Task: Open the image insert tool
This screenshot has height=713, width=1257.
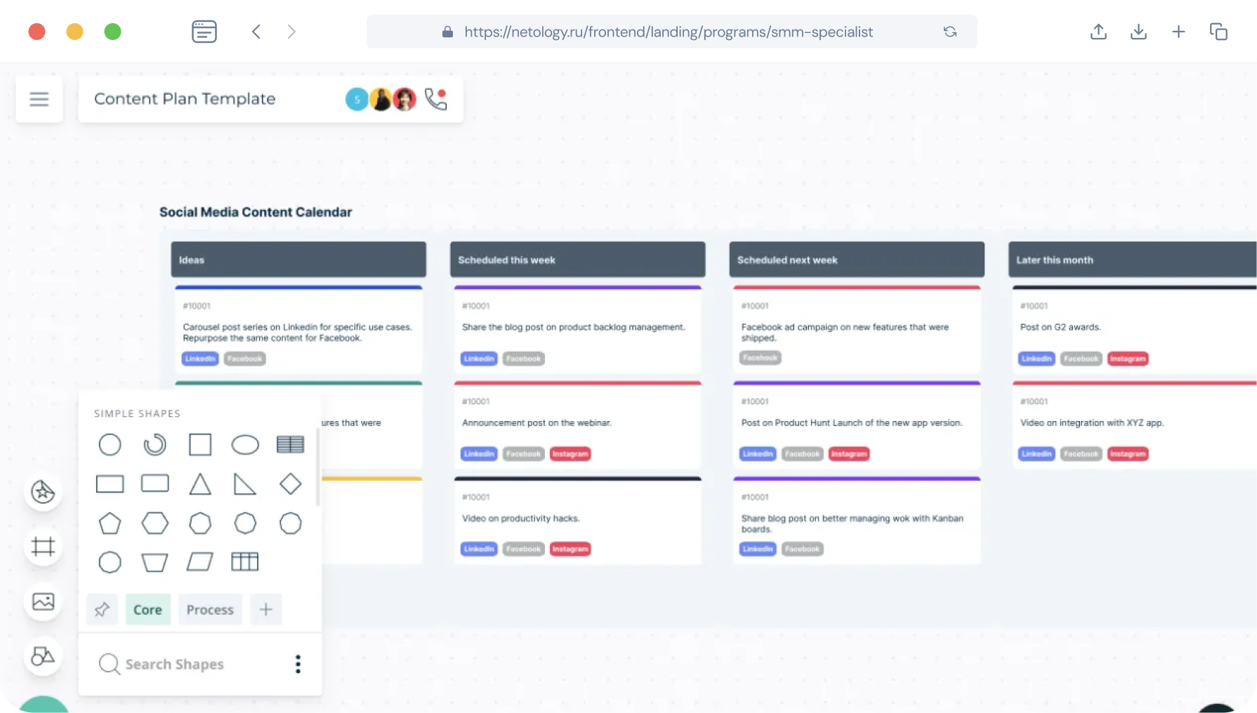Action: [x=43, y=601]
